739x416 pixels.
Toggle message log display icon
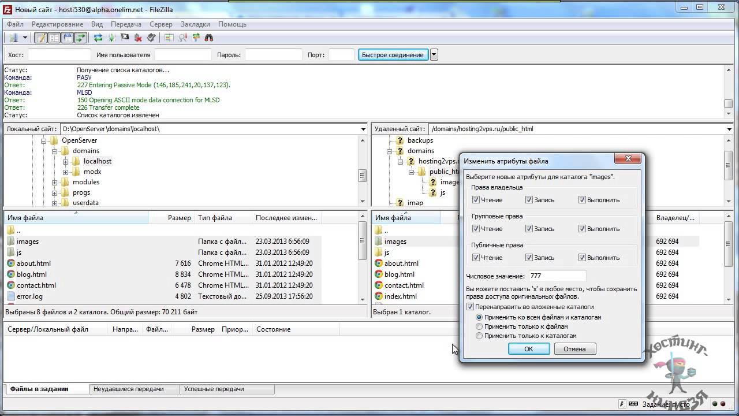click(x=41, y=38)
